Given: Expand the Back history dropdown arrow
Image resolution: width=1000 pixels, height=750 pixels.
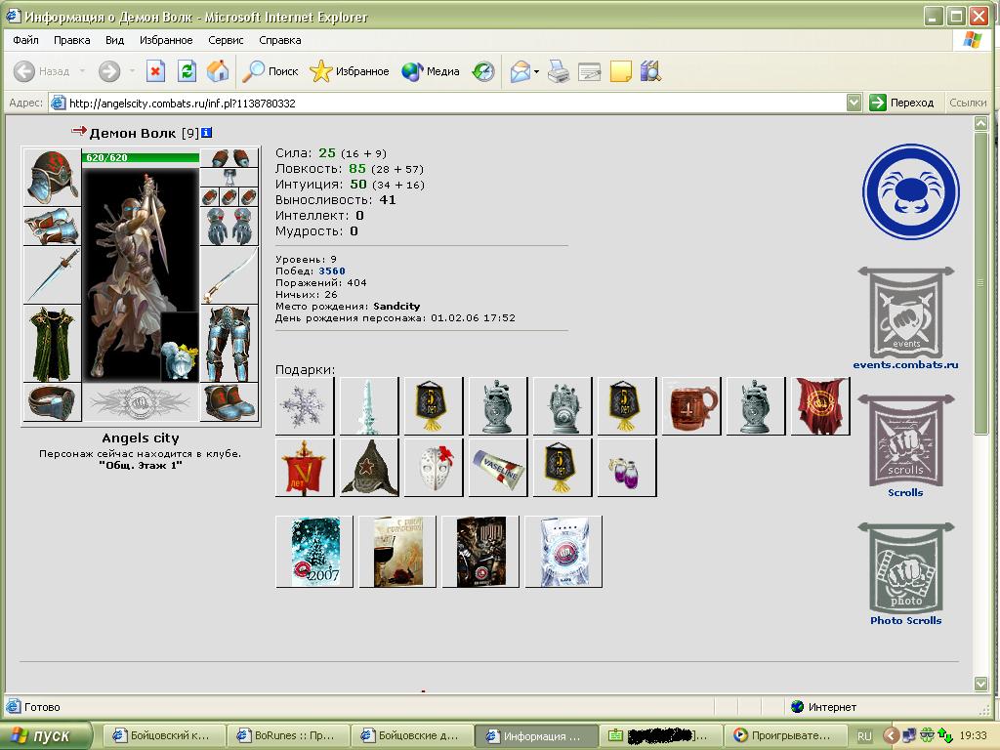Looking at the screenshot, I should coord(82,70).
